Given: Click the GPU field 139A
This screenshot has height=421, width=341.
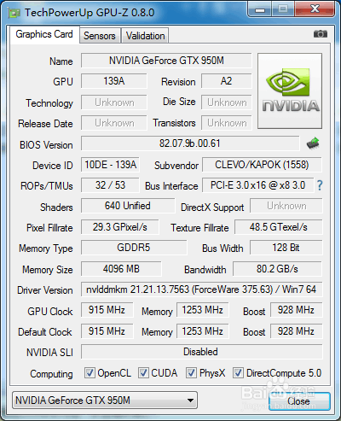Looking at the screenshot, I should [114, 81].
